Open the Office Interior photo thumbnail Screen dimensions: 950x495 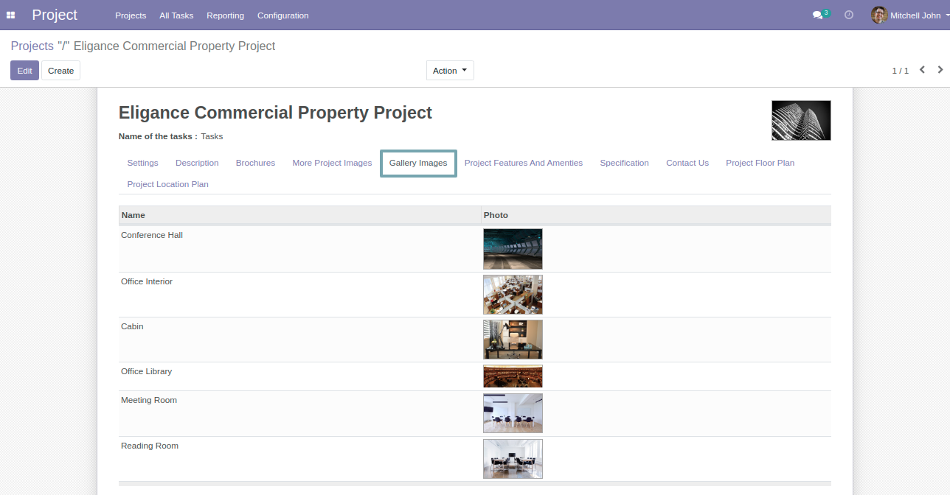pos(513,295)
